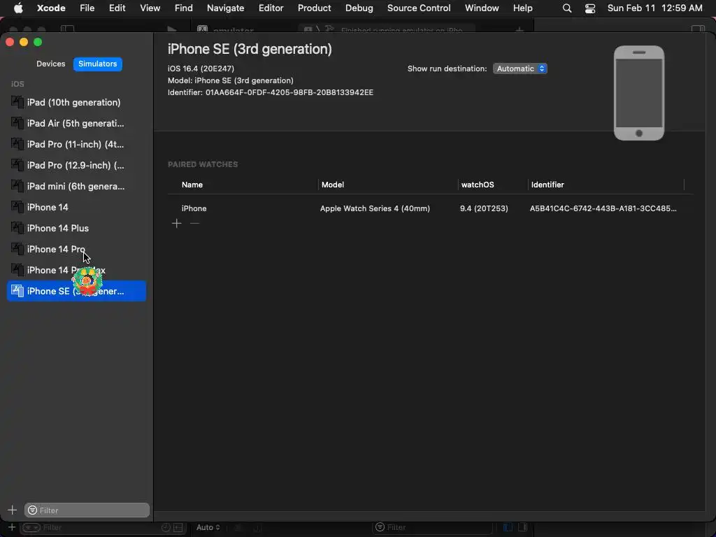The image size is (716, 537).
Task: Switch to the Simulators tab
Action: [97, 64]
